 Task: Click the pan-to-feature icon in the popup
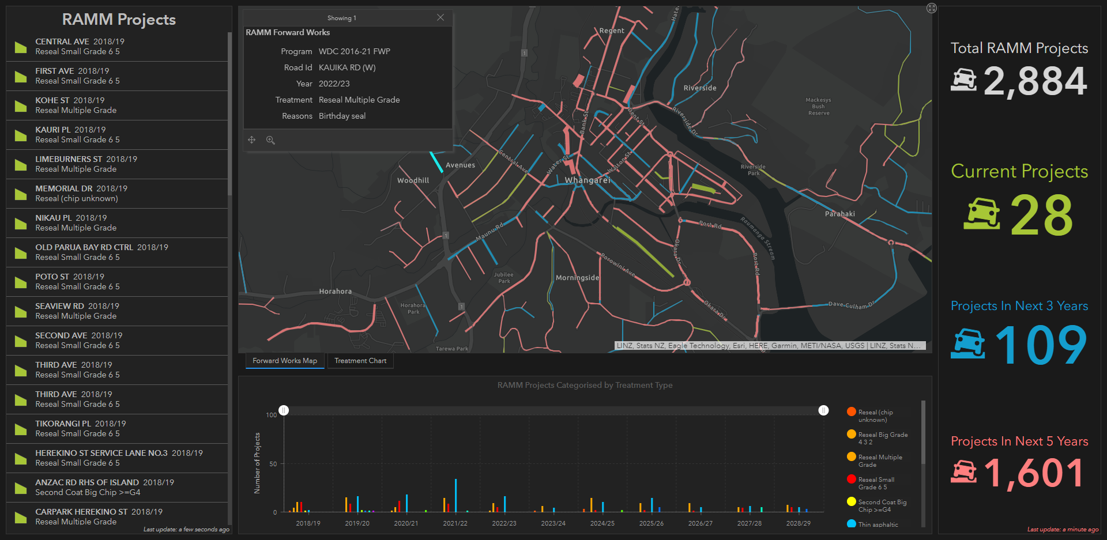pyautogui.click(x=251, y=139)
